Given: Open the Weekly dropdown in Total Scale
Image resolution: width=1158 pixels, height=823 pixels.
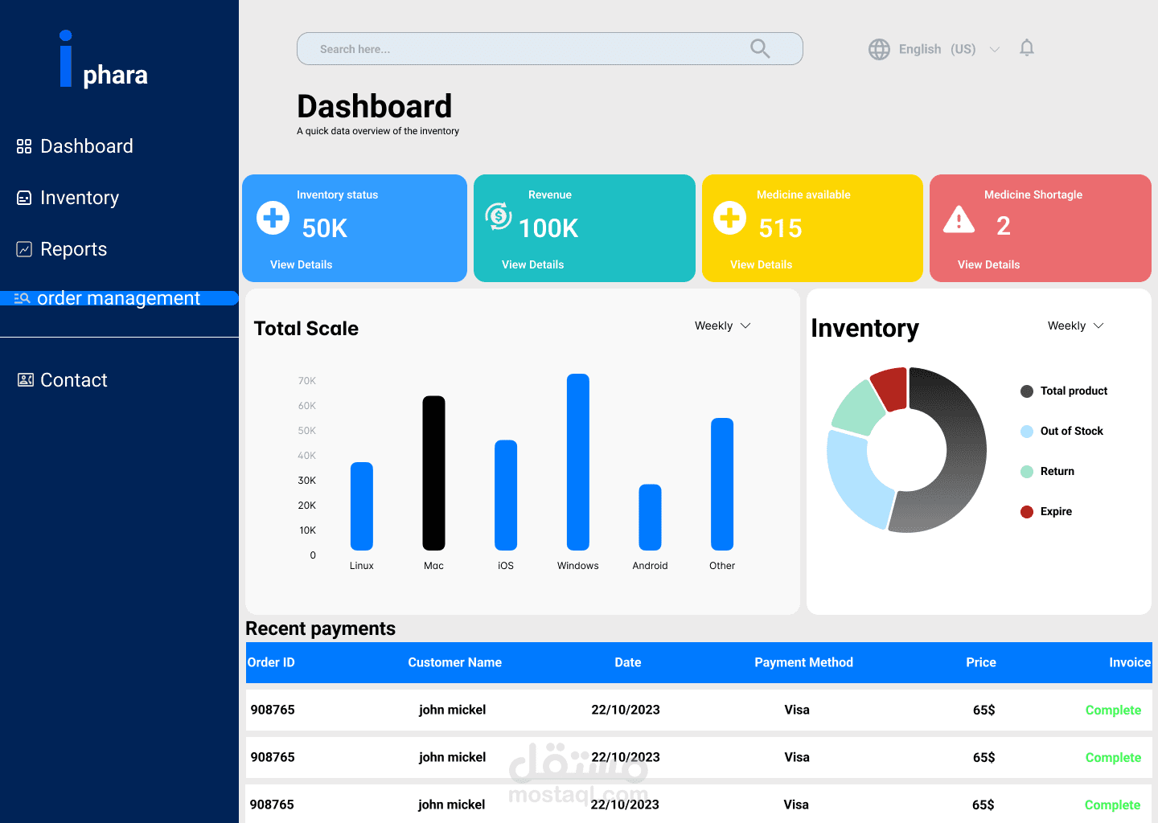Looking at the screenshot, I should [721, 326].
